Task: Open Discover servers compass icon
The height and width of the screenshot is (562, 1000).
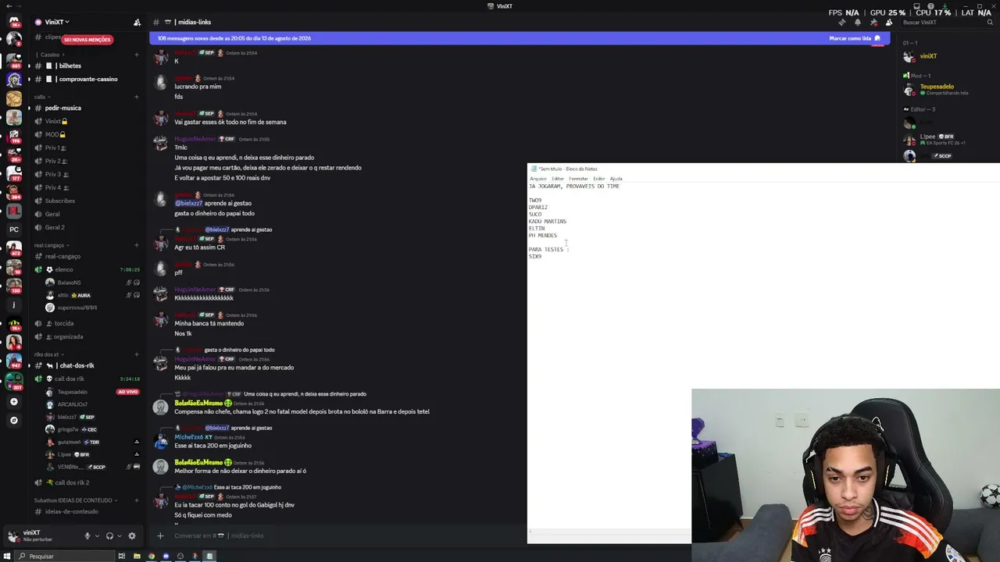Action: coord(14,421)
